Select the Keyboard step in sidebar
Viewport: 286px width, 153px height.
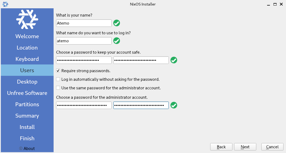[x=27, y=59]
